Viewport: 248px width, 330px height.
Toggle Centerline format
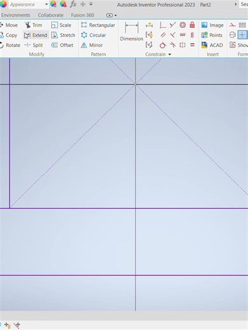click(x=233, y=35)
